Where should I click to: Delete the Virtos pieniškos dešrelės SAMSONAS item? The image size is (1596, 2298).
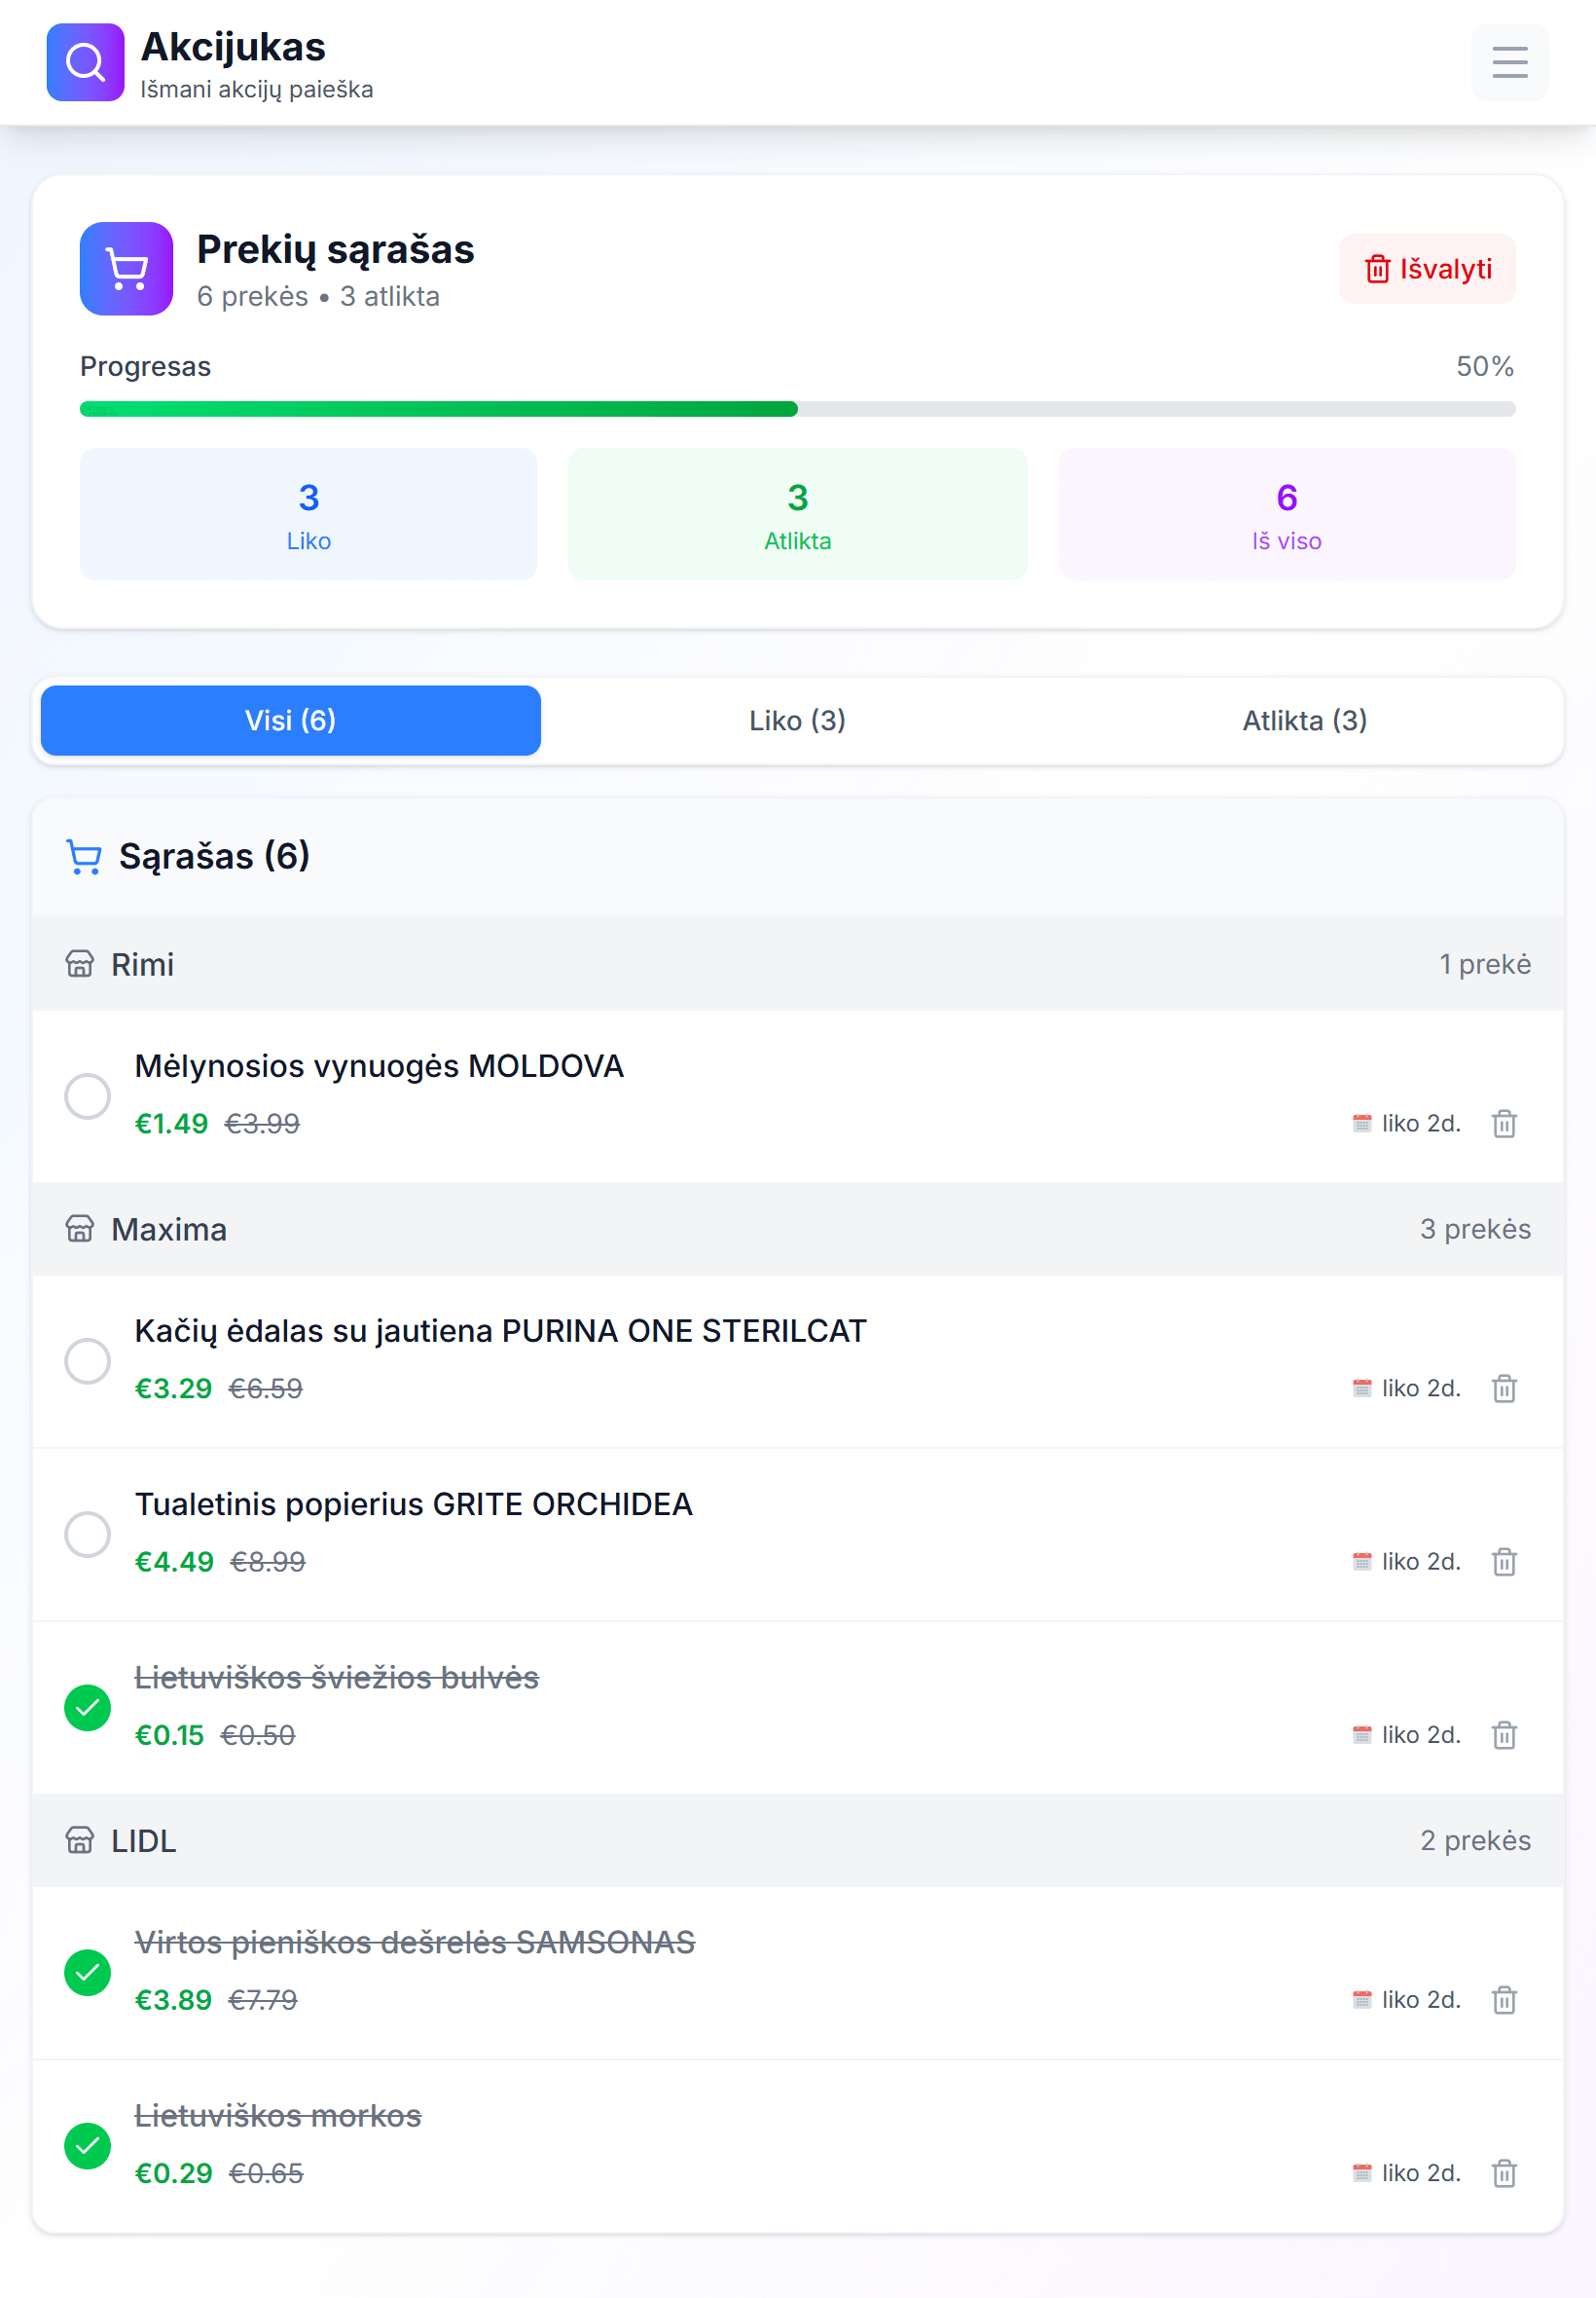(1505, 1999)
